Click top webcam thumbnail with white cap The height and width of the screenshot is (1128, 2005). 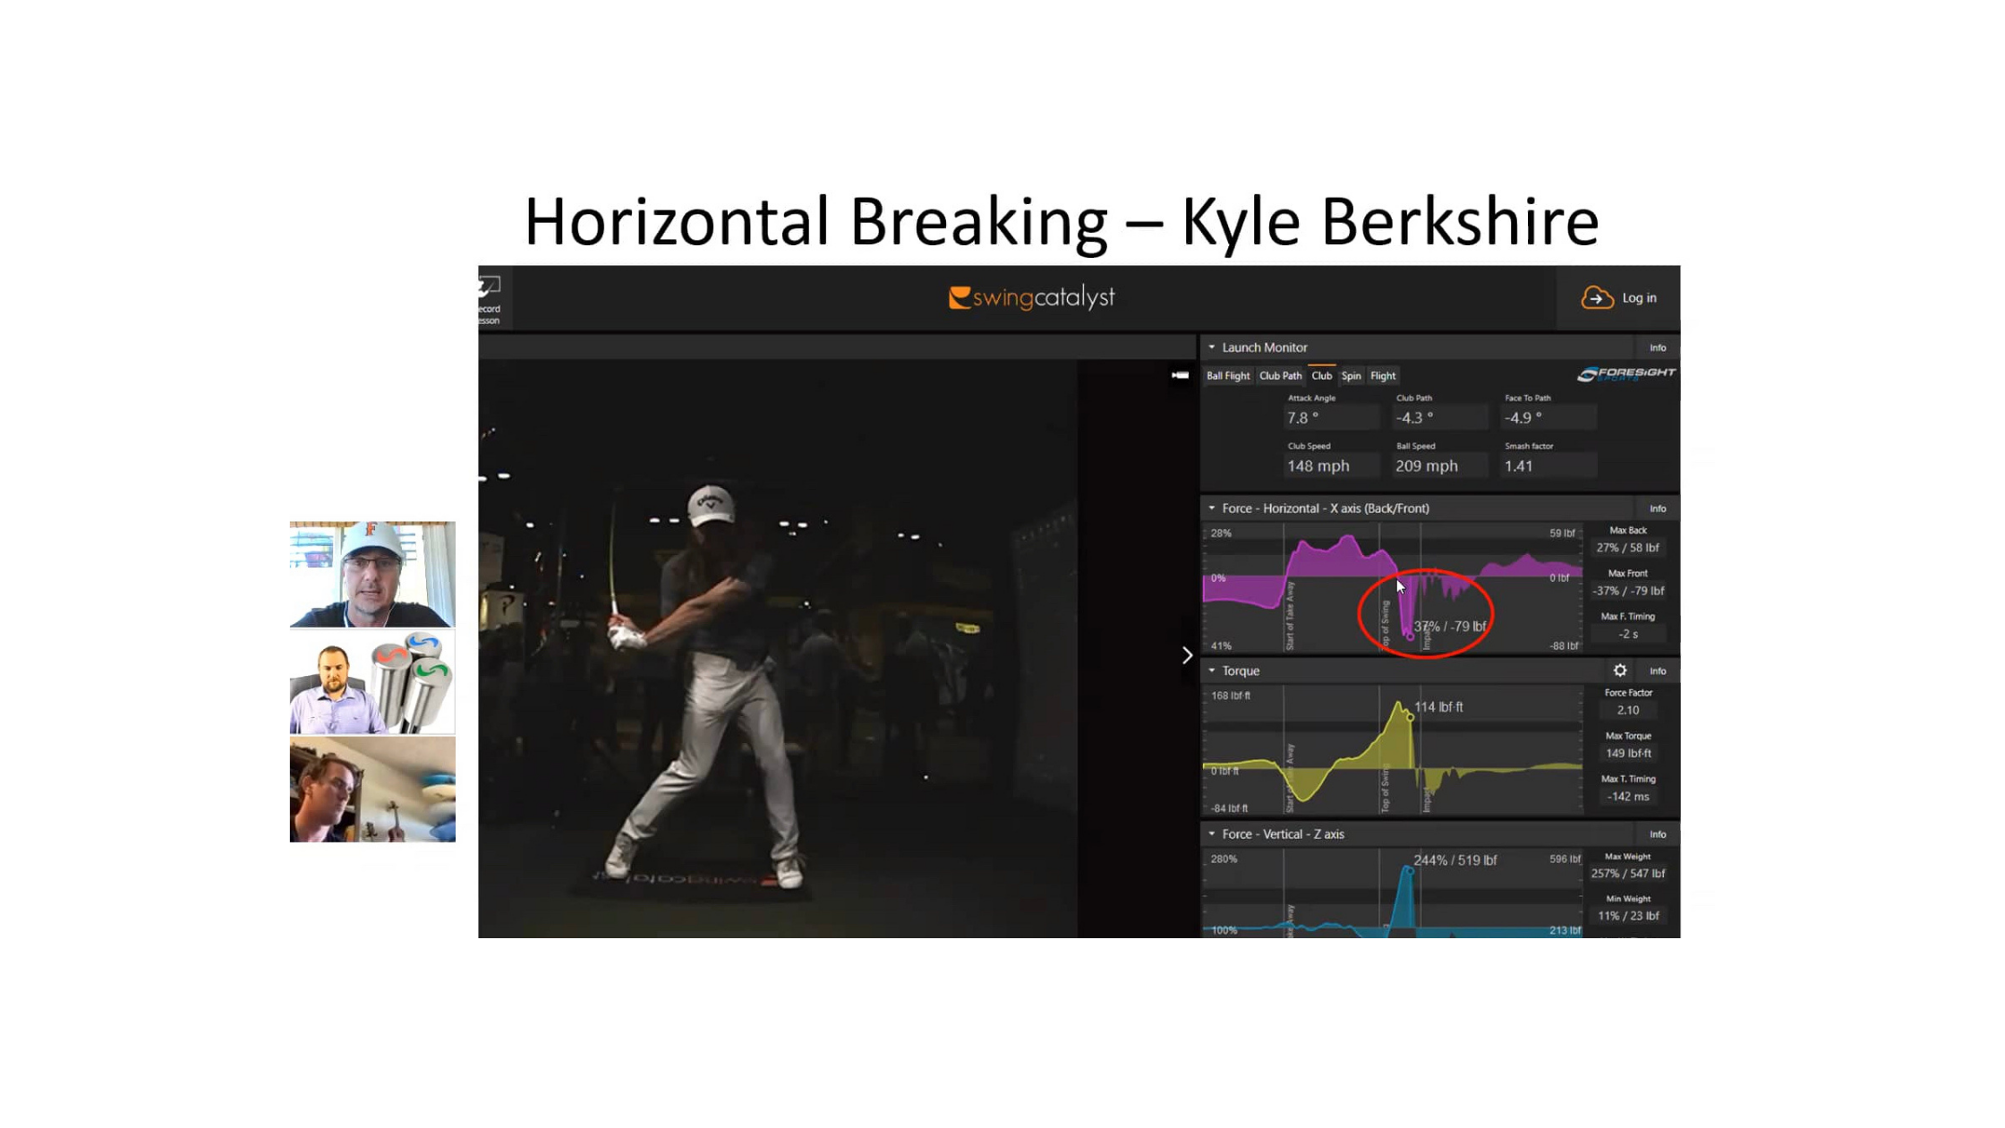[372, 575]
